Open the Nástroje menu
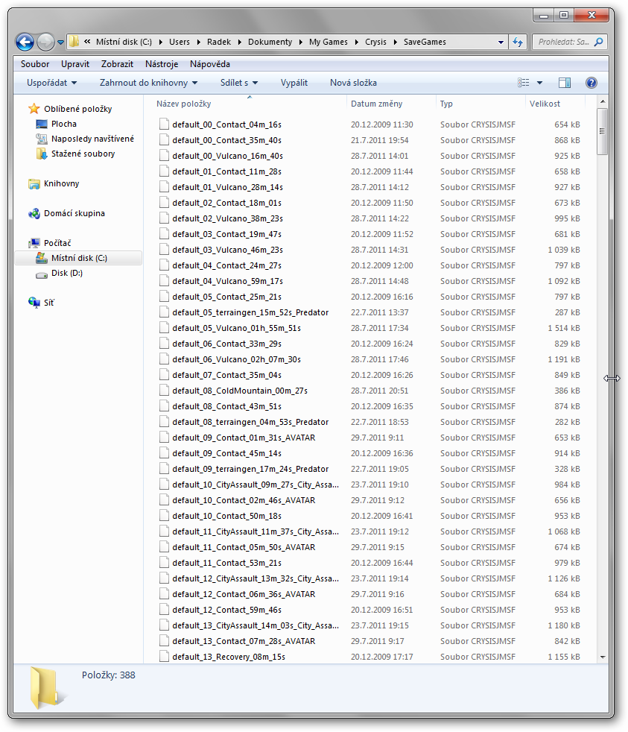 click(162, 64)
